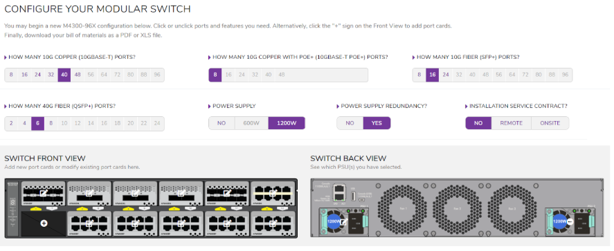The height and width of the screenshot is (251, 614).
Task: Select NO for installation service contract
Action: [478, 123]
